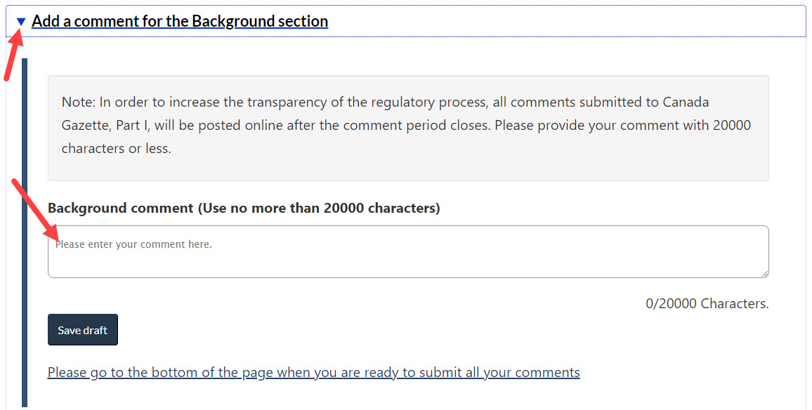The height and width of the screenshot is (410, 812).
Task: Click the "Add a comment for the Background section" heading
Action: click(180, 21)
